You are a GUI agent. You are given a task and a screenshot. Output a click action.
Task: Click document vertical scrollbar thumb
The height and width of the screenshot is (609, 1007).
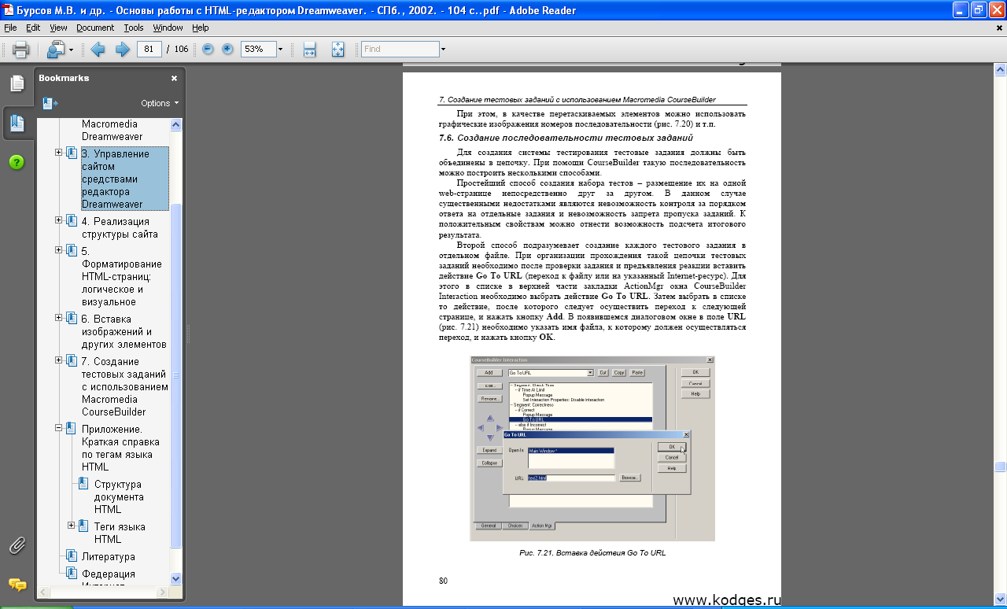coord(1000,466)
